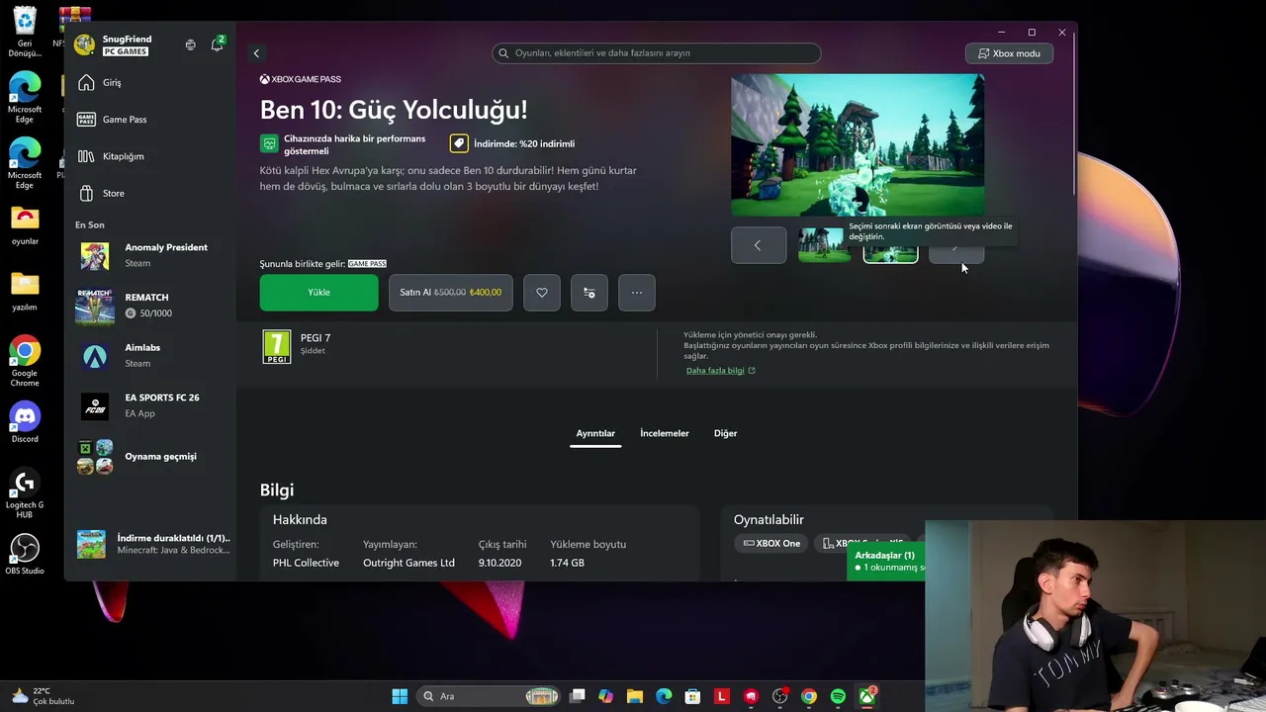This screenshot has width=1266, height=712.
Task: Open Spotify from the taskbar
Action: (838, 696)
